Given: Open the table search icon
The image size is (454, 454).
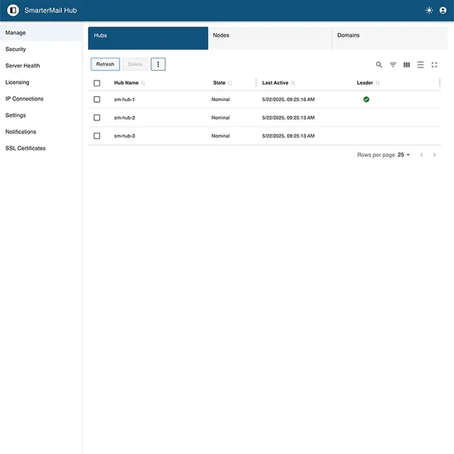Looking at the screenshot, I should coord(379,65).
